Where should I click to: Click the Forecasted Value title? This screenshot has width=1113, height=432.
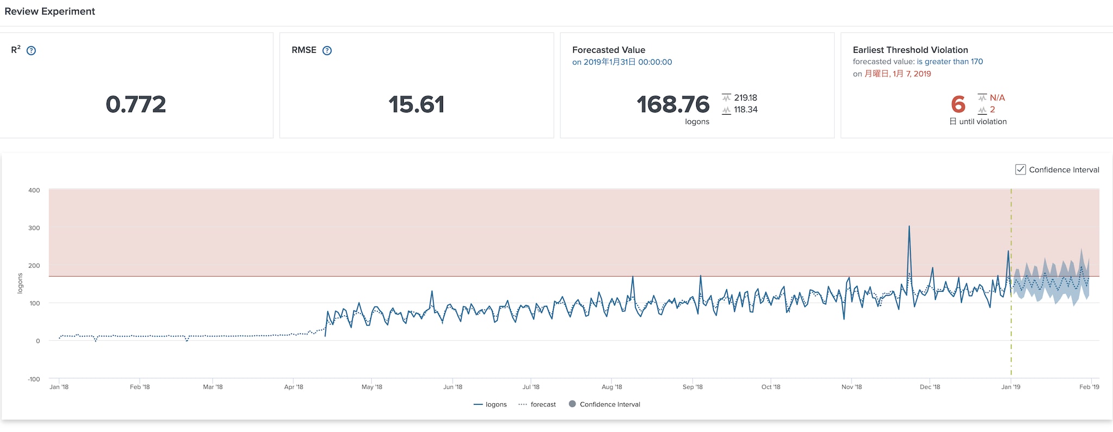click(609, 50)
